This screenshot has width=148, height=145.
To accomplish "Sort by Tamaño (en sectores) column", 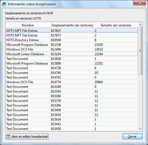I will tap(116, 25).
